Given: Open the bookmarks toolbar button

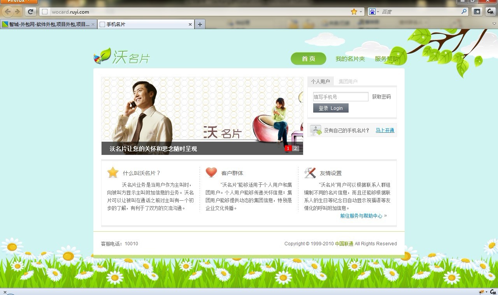Looking at the screenshot, I should pos(477,12).
